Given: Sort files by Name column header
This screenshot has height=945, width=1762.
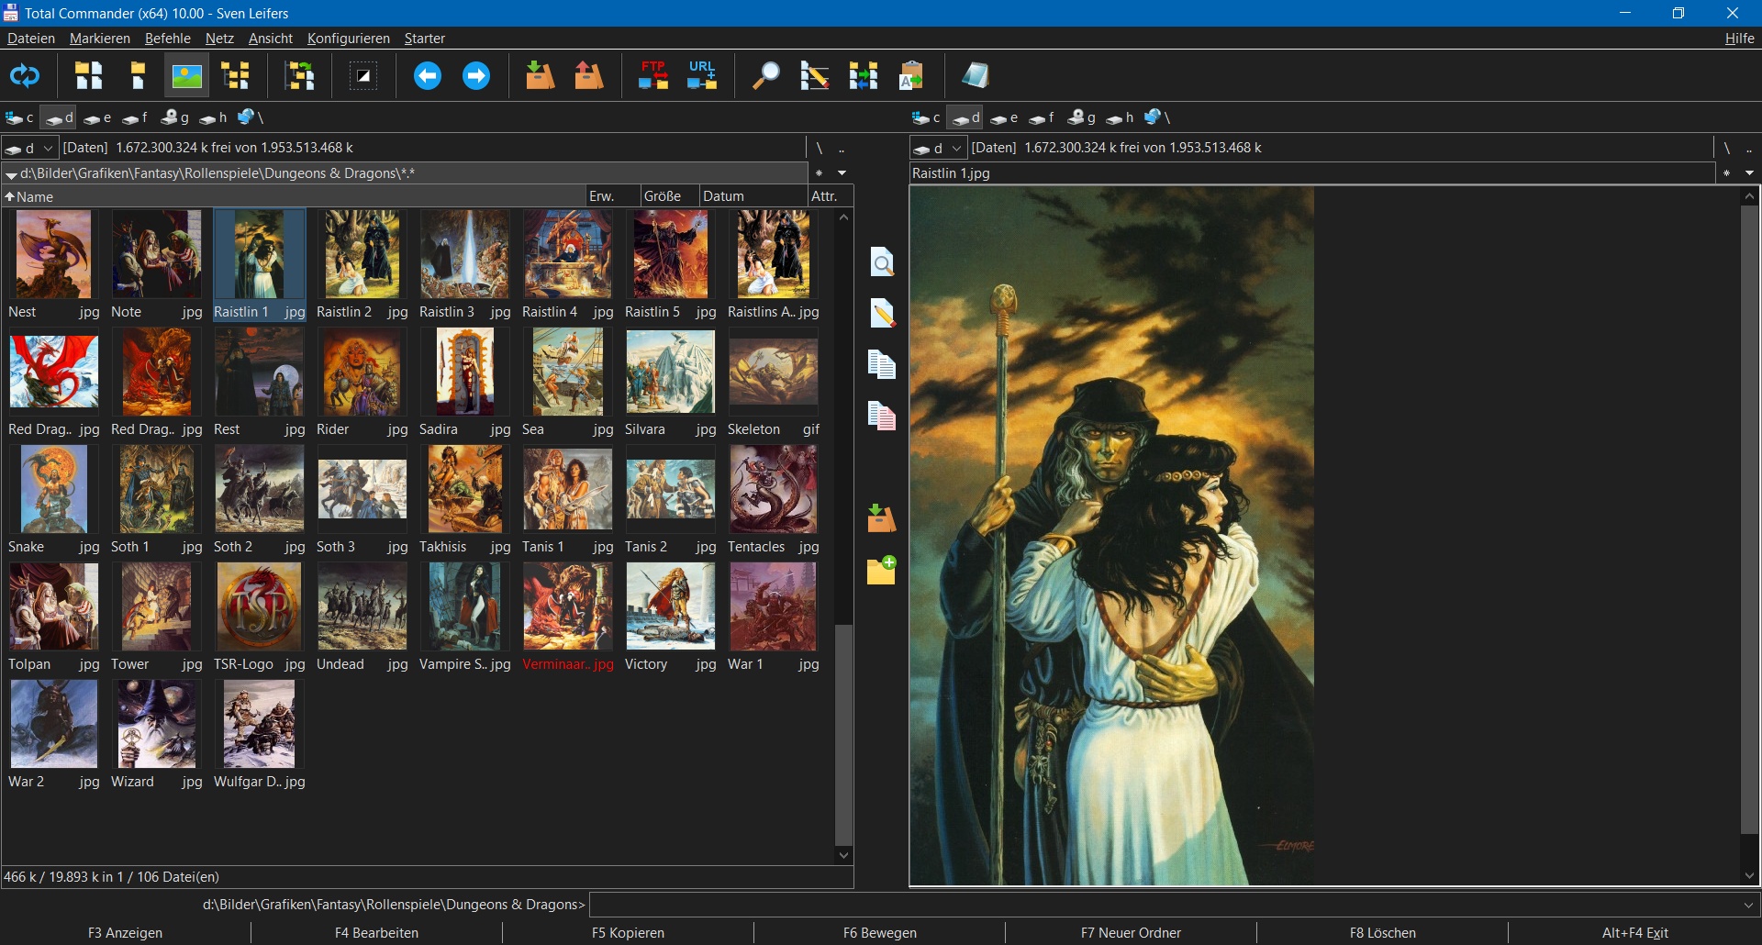Looking at the screenshot, I should tap(294, 196).
